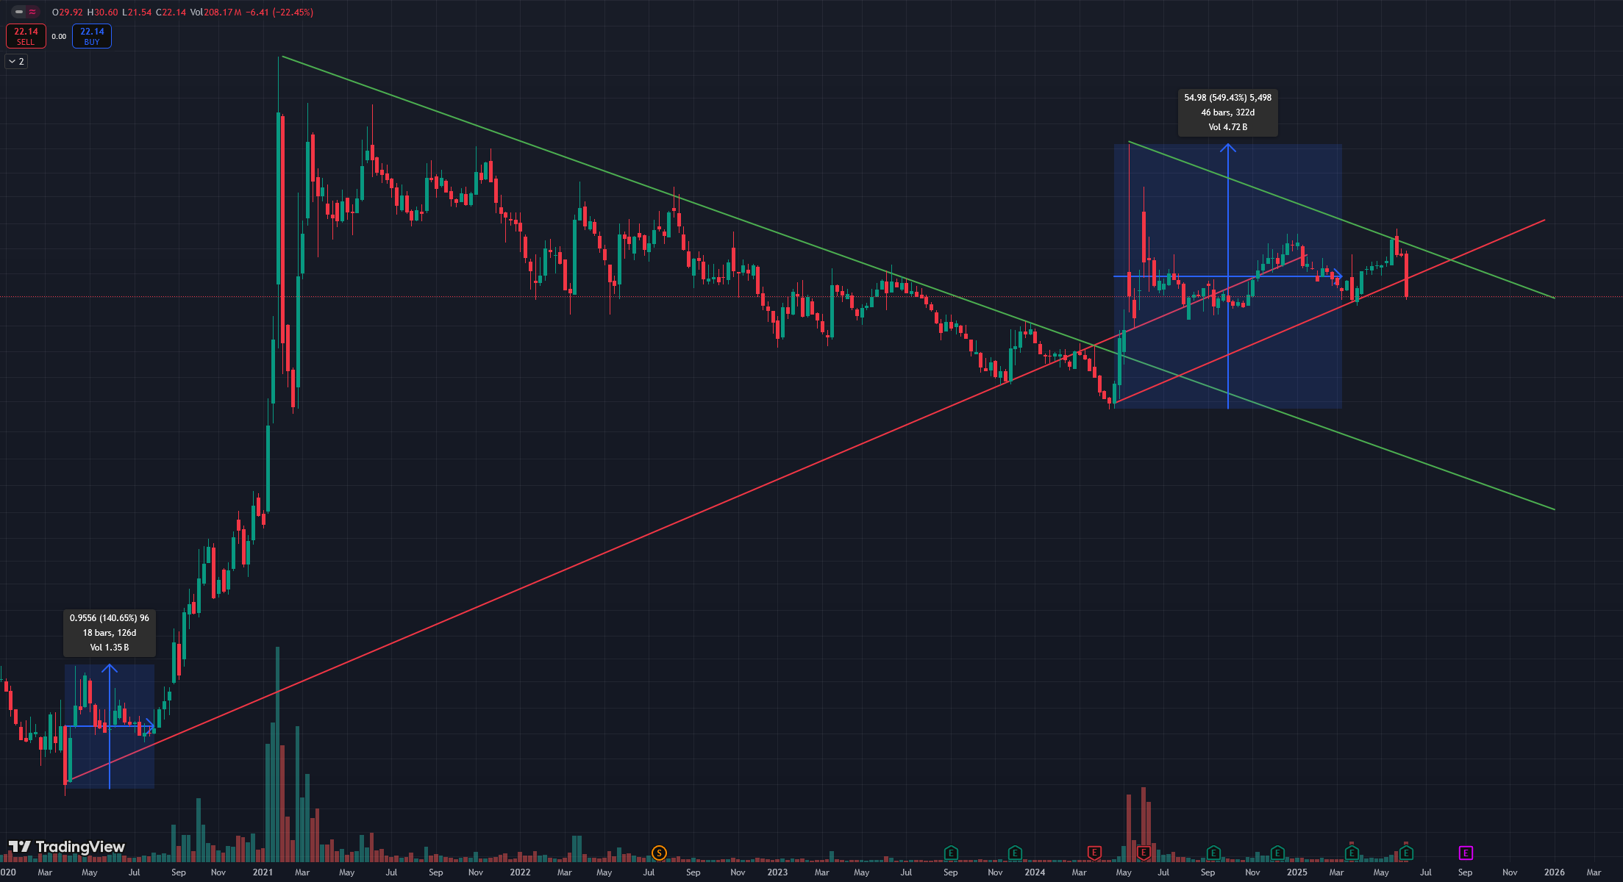Screen dimensions: 1623x882
Task: Click the 2023 label on time axis
Action: 777,872
